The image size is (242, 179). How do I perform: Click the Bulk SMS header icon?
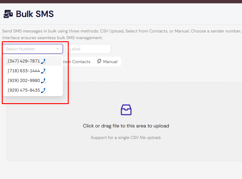click(8, 14)
